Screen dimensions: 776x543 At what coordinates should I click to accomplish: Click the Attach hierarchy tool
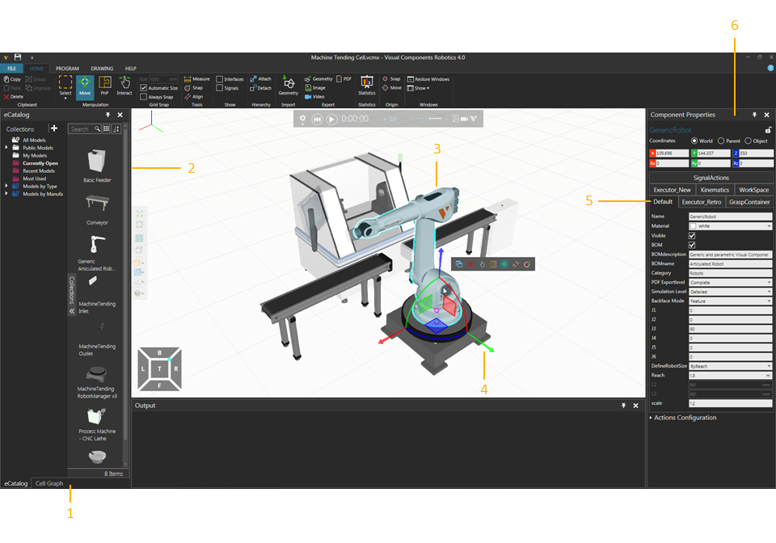[260, 79]
